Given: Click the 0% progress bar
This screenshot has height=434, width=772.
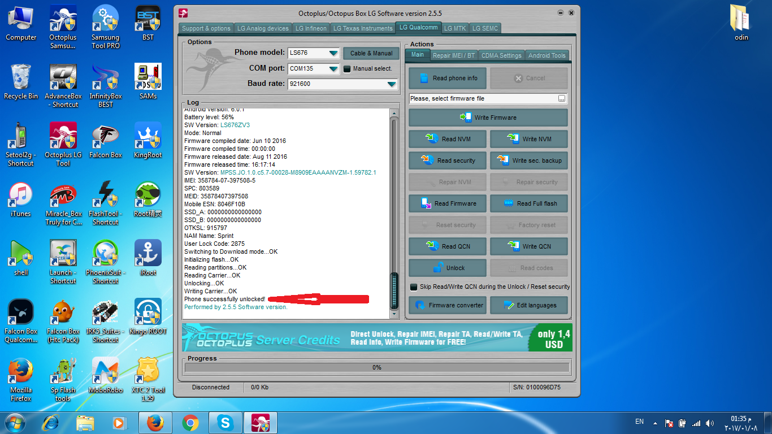Looking at the screenshot, I should [377, 367].
